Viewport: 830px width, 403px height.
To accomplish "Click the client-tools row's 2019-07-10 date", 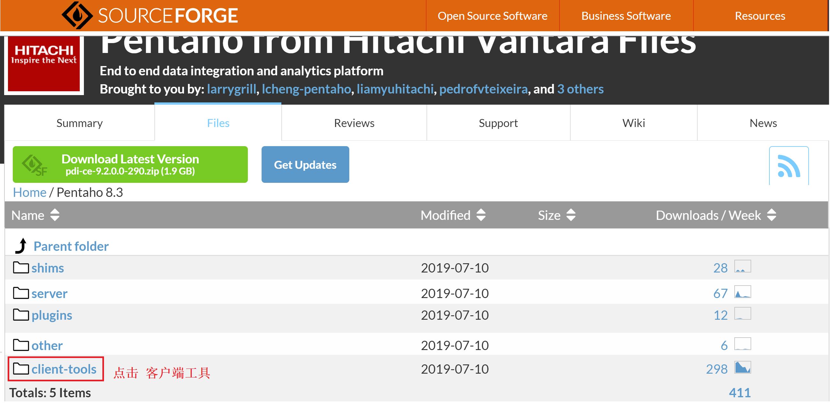I will [x=455, y=369].
